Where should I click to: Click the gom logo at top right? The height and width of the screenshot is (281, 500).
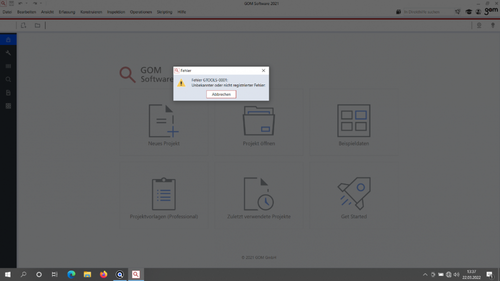(x=491, y=11)
